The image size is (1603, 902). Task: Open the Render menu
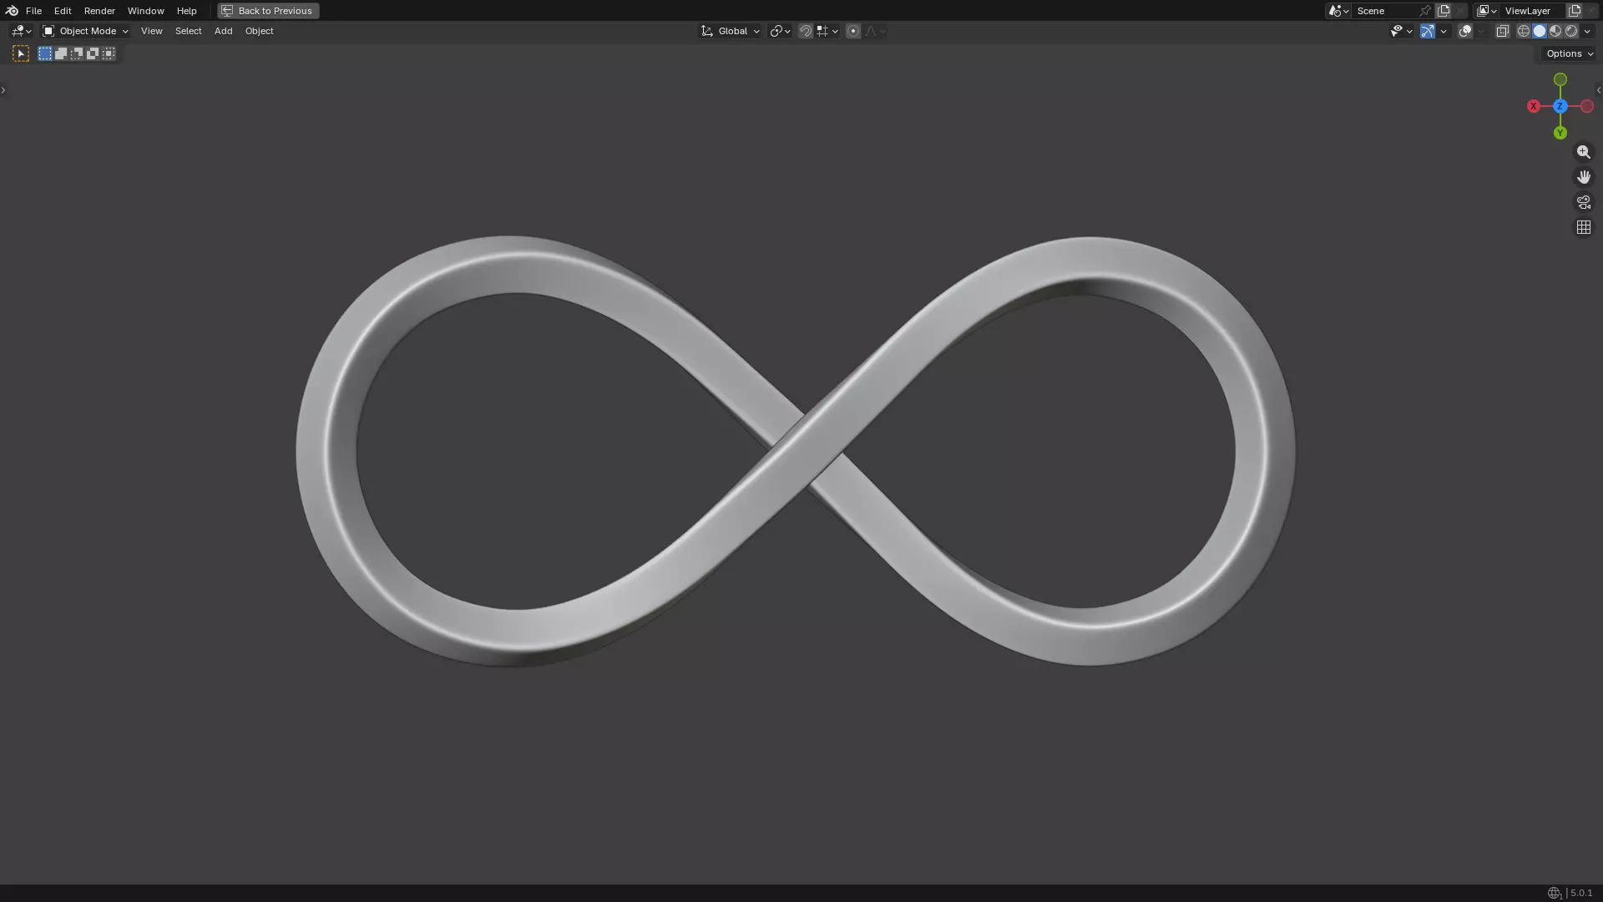tap(99, 11)
